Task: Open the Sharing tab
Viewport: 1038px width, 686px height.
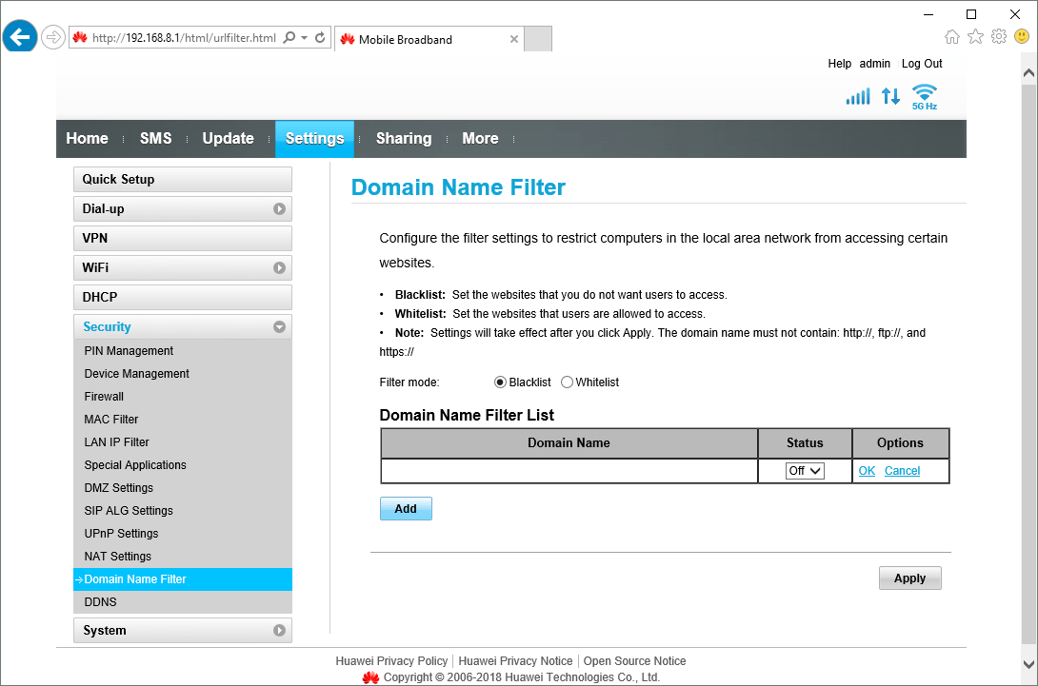Action: point(403,139)
